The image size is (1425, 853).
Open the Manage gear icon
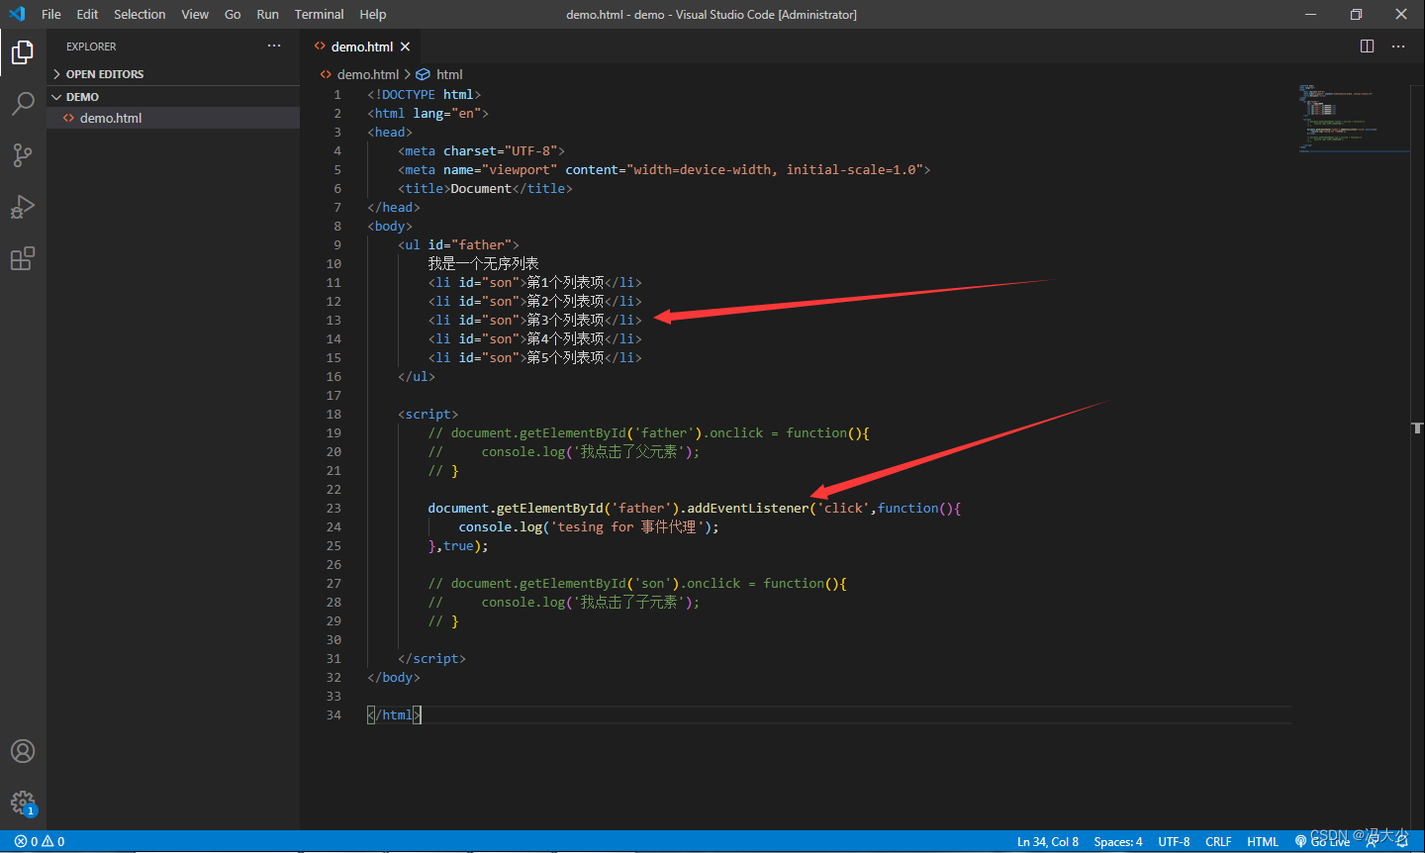click(23, 803)
